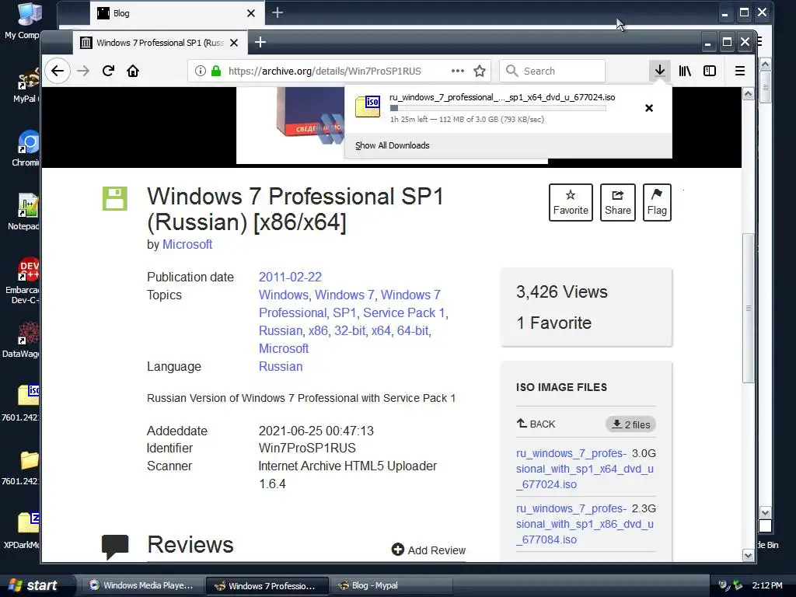Select Windows 7 Professio... taskbar button
796x597 pixels.
click(x=267, y=586)
